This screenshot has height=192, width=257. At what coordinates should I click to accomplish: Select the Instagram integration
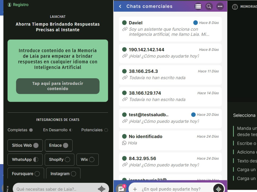tap(63, 174)
